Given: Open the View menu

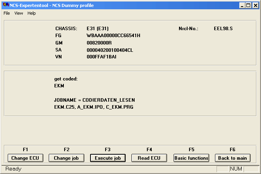Looking at the screenshot, I should [19, 13].
